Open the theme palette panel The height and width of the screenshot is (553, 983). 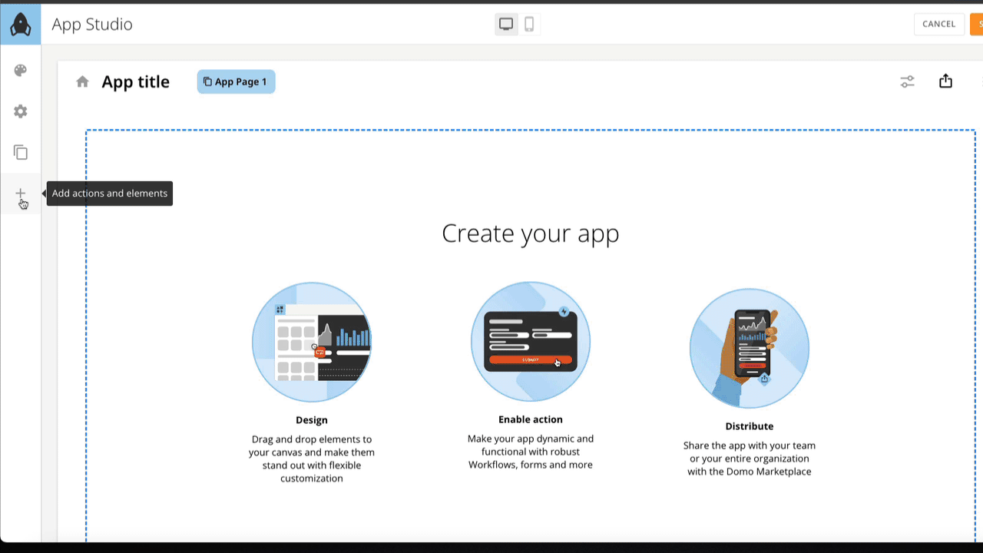click(x=20, y=70)
